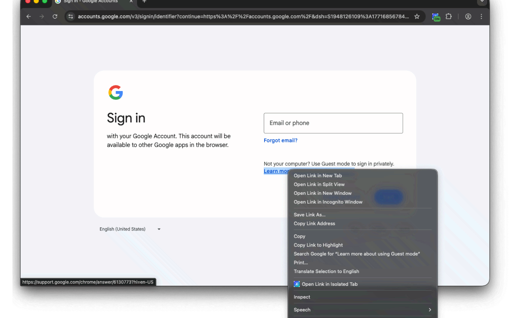Go back using the browser back arrow
Viewport: 510px width, 318px height.
(x=29, y=17)
